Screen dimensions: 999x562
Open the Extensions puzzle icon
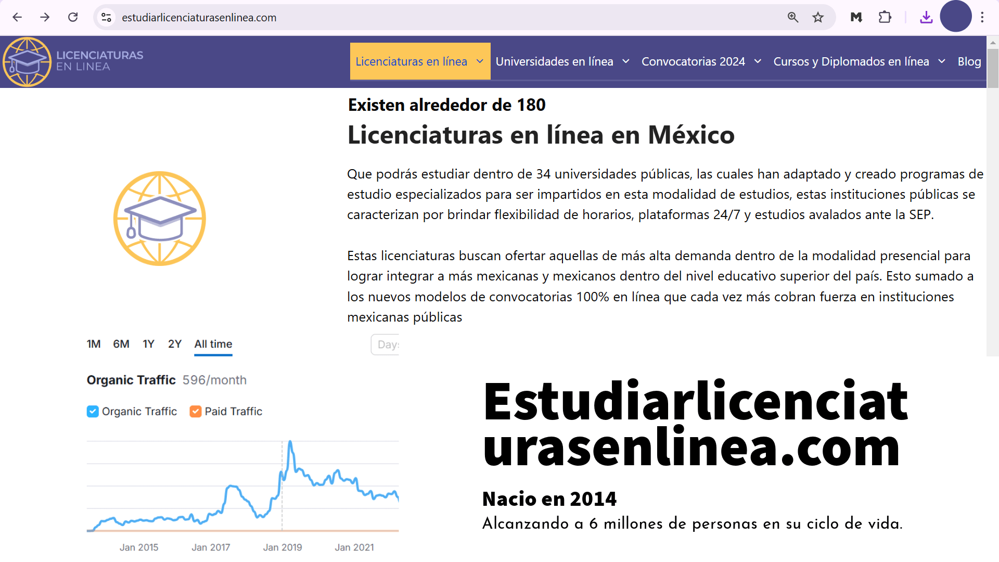pos(885,17)
